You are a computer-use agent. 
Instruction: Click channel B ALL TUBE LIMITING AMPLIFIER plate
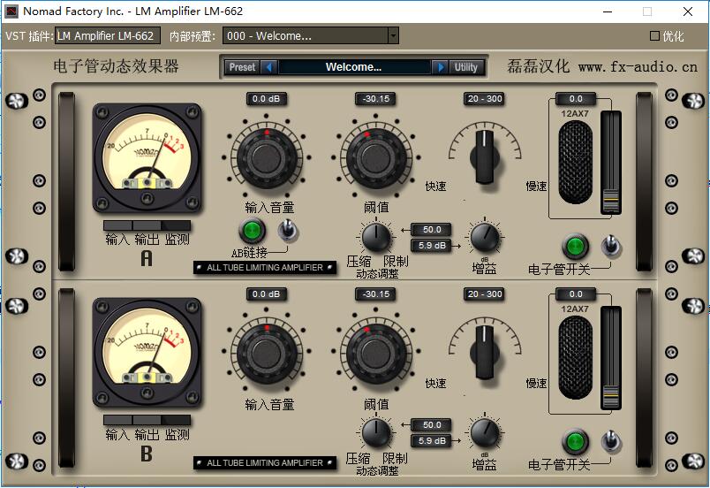tap(265, 462)
